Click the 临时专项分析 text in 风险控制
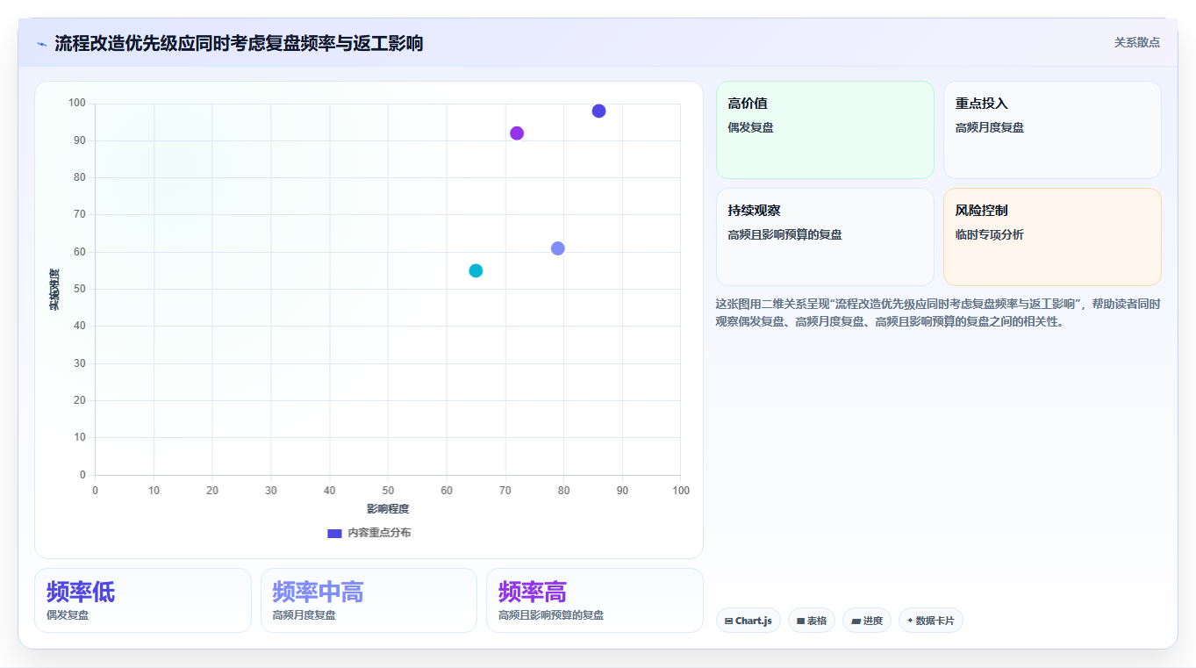 (x=989, y=234)
